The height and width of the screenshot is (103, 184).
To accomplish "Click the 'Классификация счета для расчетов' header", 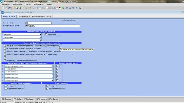I will click(41, 32).
